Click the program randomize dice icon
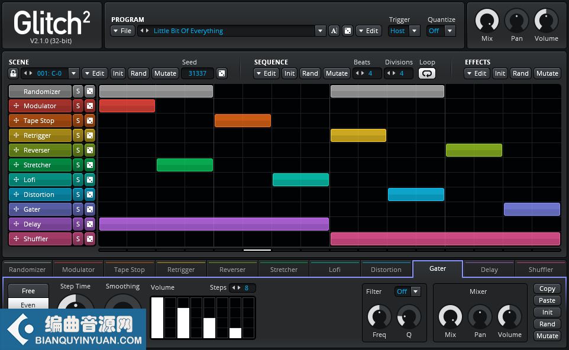 coord(348,31)
